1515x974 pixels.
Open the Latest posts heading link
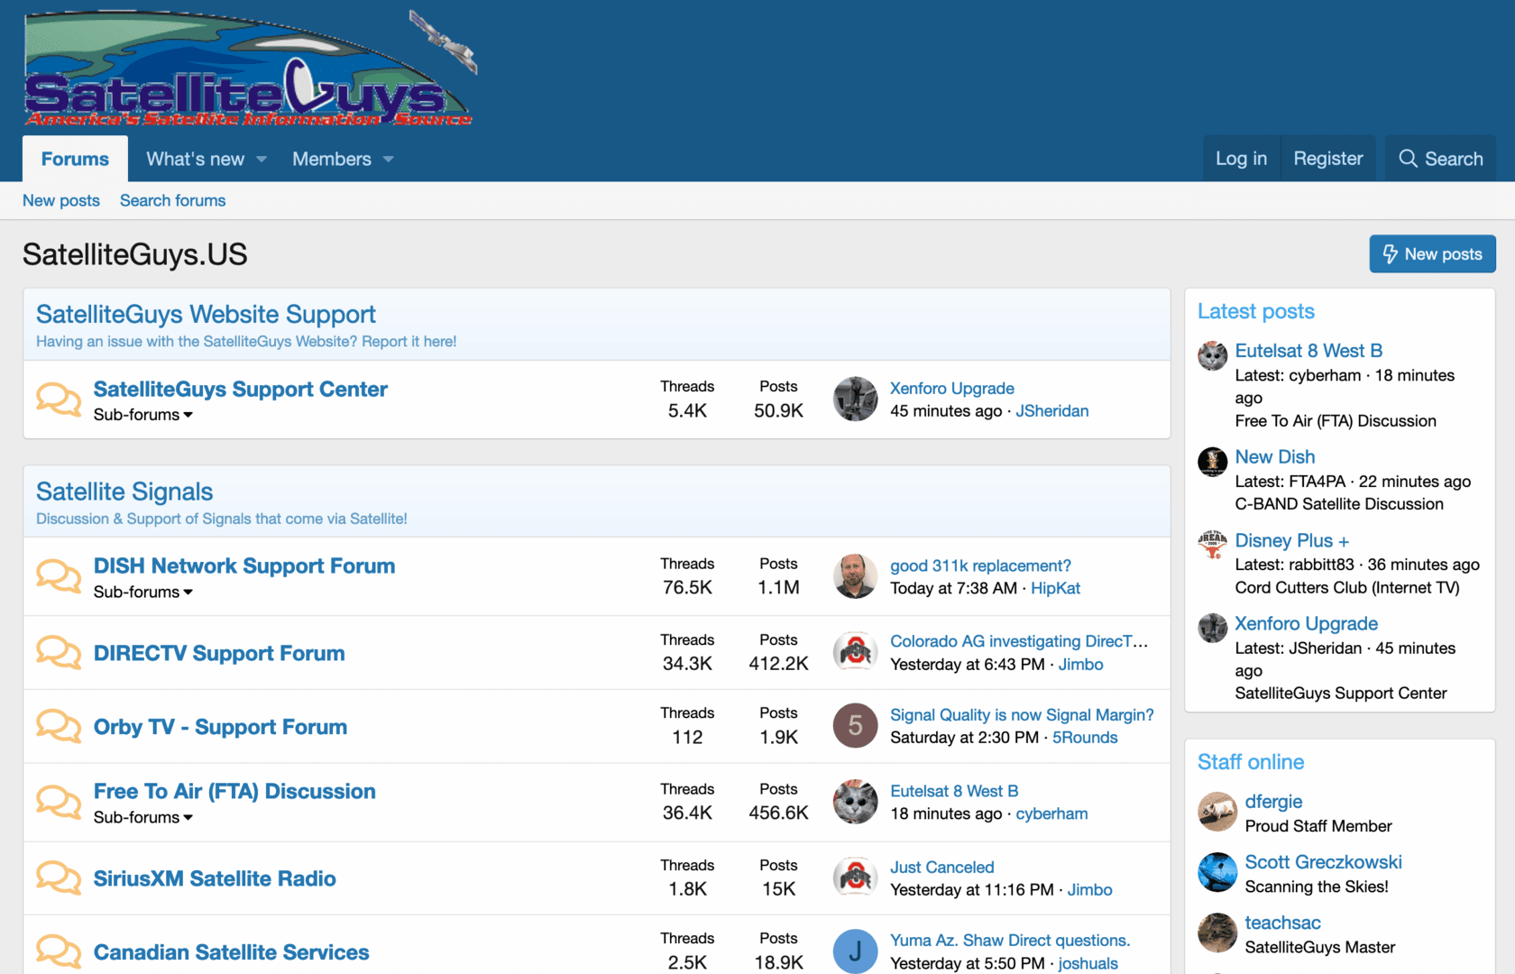point(1255,311)
